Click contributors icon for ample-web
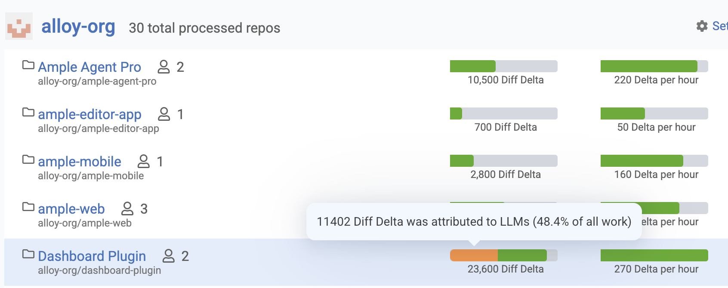 coord(127,208)
